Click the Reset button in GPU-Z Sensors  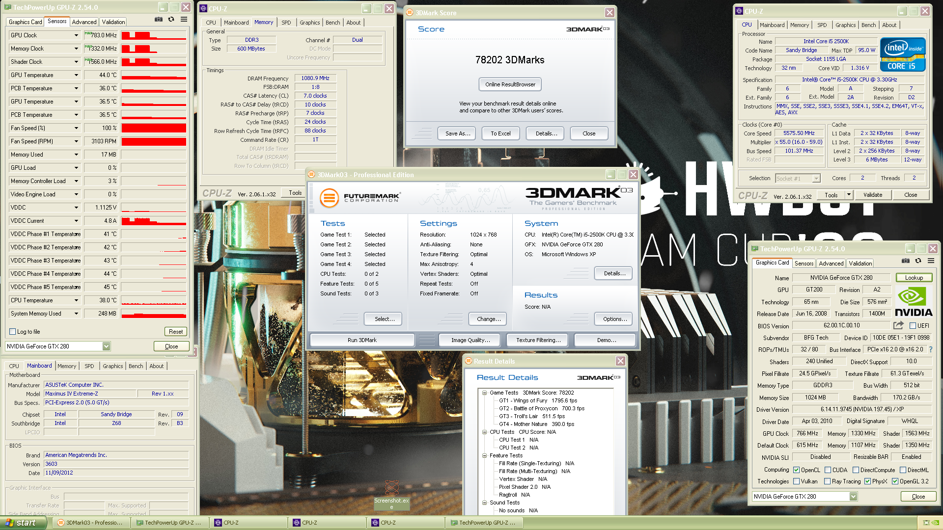[x=176, y=332]
